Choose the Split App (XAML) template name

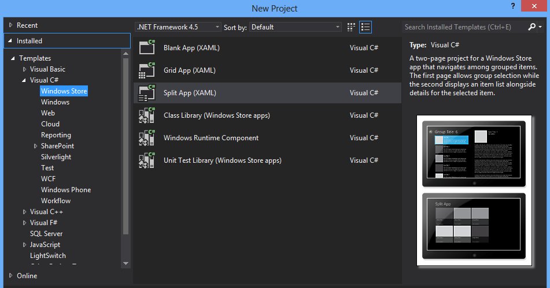point(190,93)
